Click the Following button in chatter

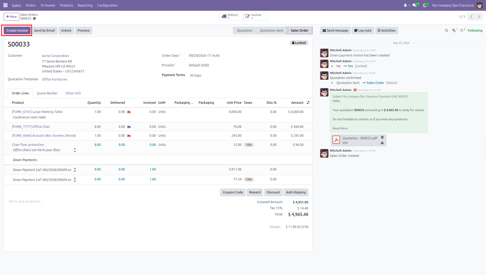click(475, 31)
